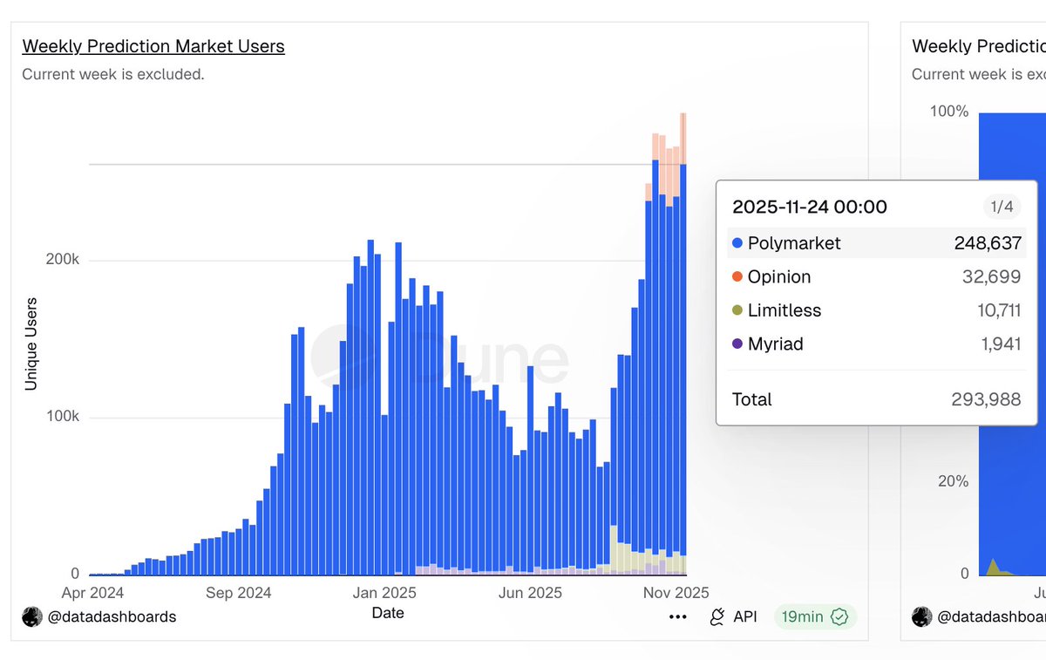
Task: Click the green verified check icon
Action: tap(839, 617)
